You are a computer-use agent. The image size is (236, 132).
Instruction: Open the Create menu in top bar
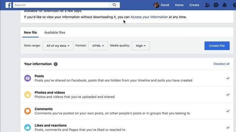click(x=194, y=5)
